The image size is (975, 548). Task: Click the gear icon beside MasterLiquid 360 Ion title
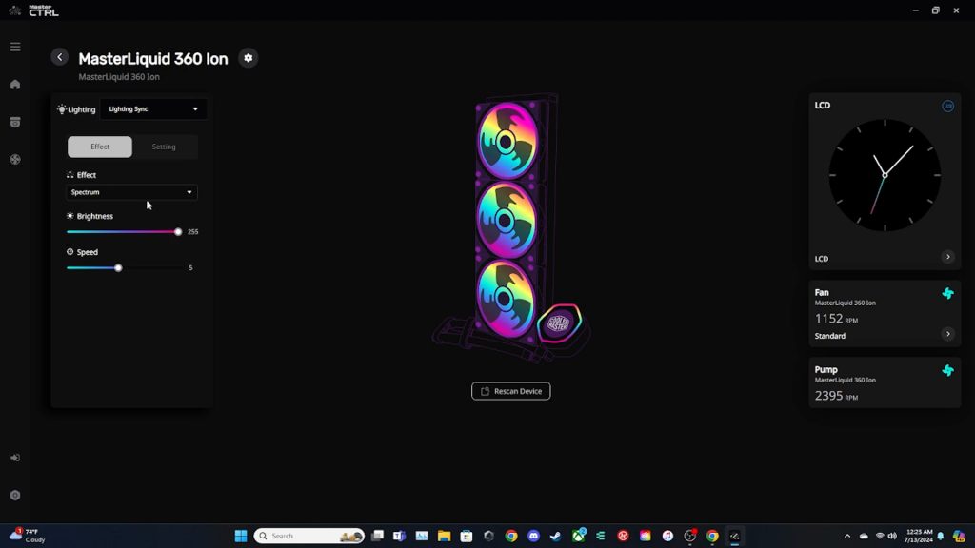pyautogui.click(x=248, y=58)
